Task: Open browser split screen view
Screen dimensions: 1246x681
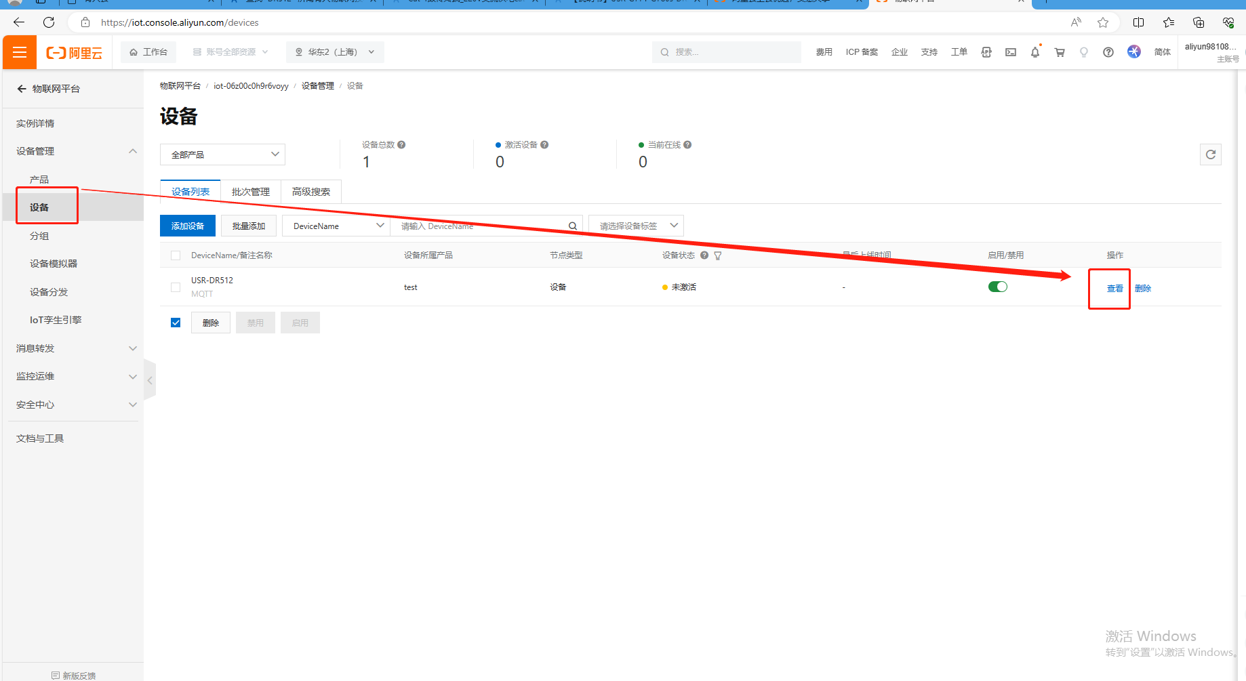Action: (1138, 22)
